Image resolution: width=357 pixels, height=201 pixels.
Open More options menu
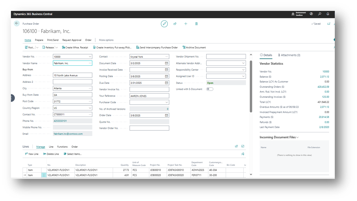(106, 40)
